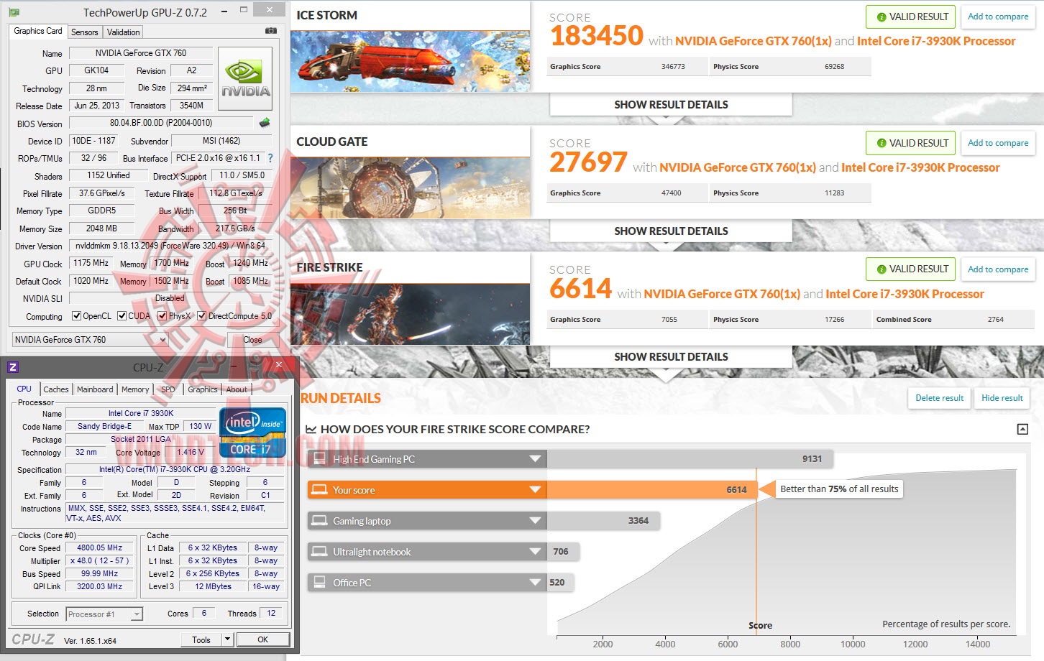The image size is (1044, 661).
Task: Collapse the Fire Strike comparison section icon
Action: 1022,429
